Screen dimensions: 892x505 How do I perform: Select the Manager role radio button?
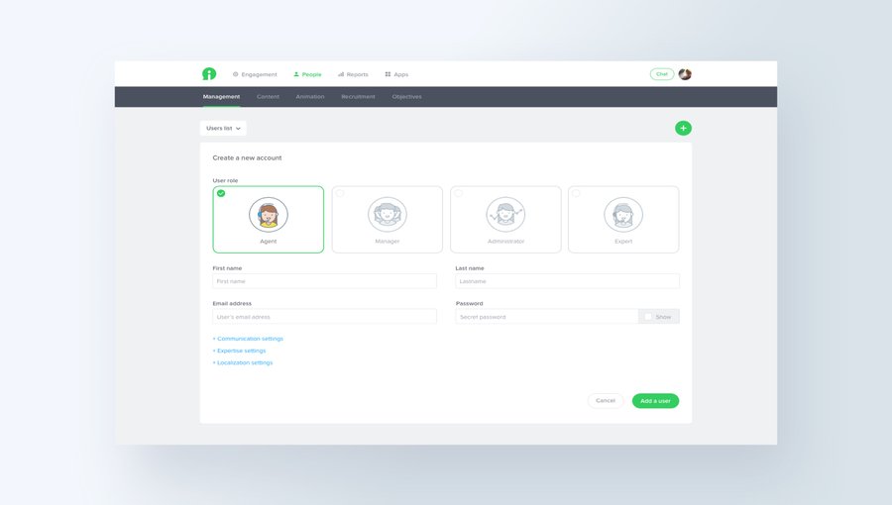(x=340, y=193)
